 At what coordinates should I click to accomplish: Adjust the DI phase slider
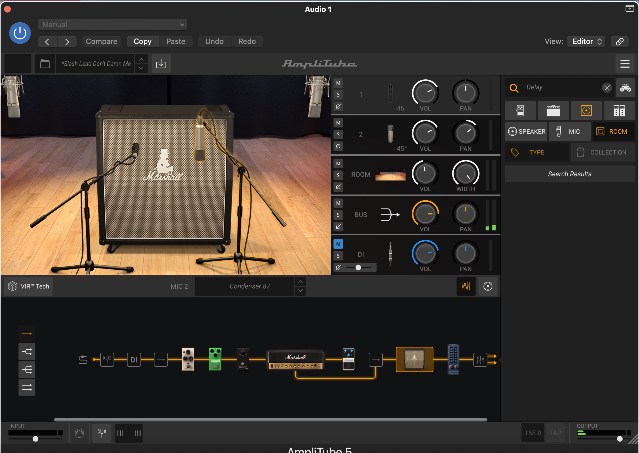point(358,268)
